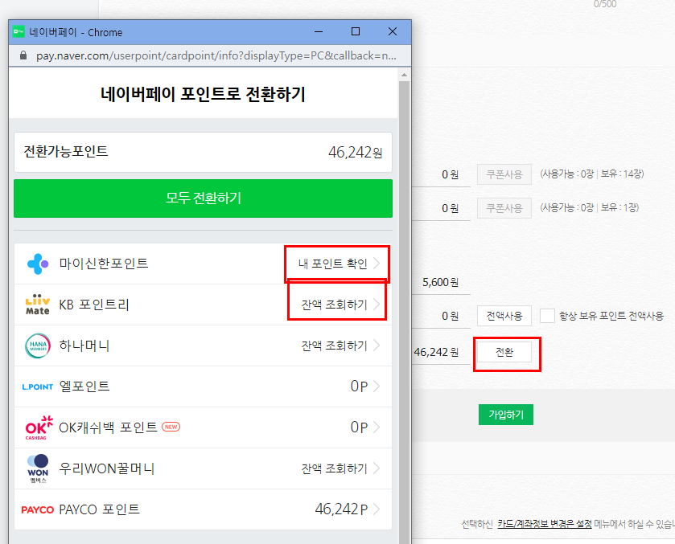Check 내 포인트 확인 for 마이신한포인트
The width and height of the screenshot is (675, 544).
[x=333, y=264]
